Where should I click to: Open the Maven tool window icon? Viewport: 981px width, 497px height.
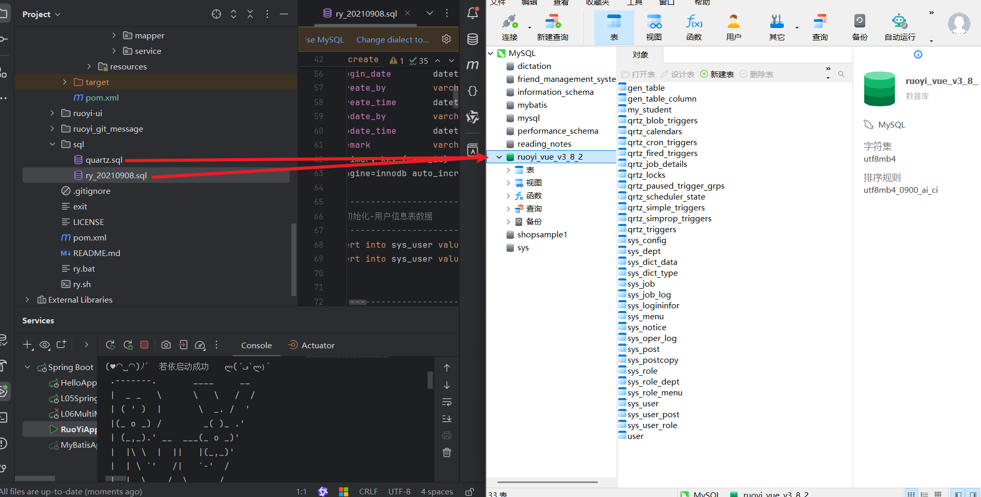472,65
